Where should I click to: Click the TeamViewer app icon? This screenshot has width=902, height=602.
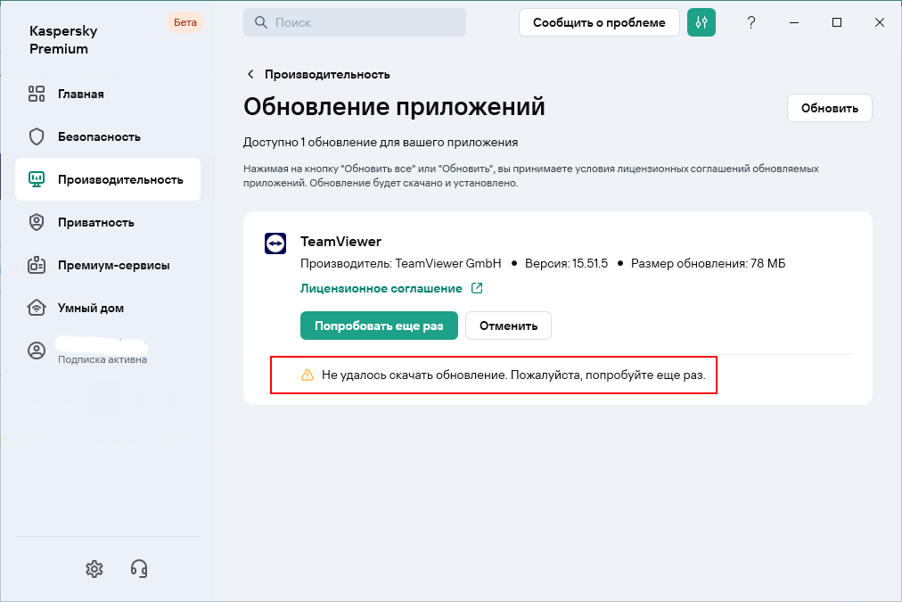tap(275, 243)
